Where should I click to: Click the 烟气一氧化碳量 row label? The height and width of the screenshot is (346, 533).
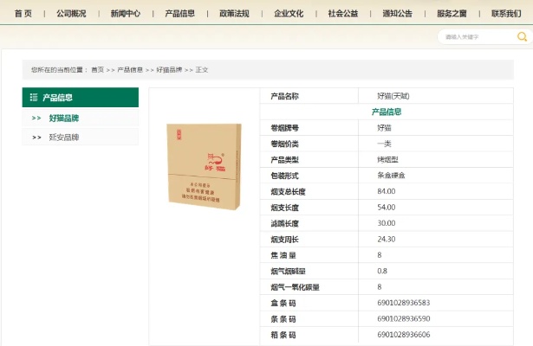(295, 287)
